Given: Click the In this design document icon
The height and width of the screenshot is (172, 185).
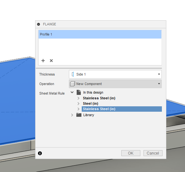Looking at the screenshot, I should (79, 92).
